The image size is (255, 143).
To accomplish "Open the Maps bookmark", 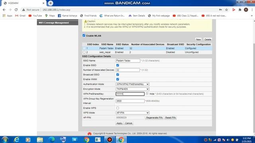I will [50, 16].
